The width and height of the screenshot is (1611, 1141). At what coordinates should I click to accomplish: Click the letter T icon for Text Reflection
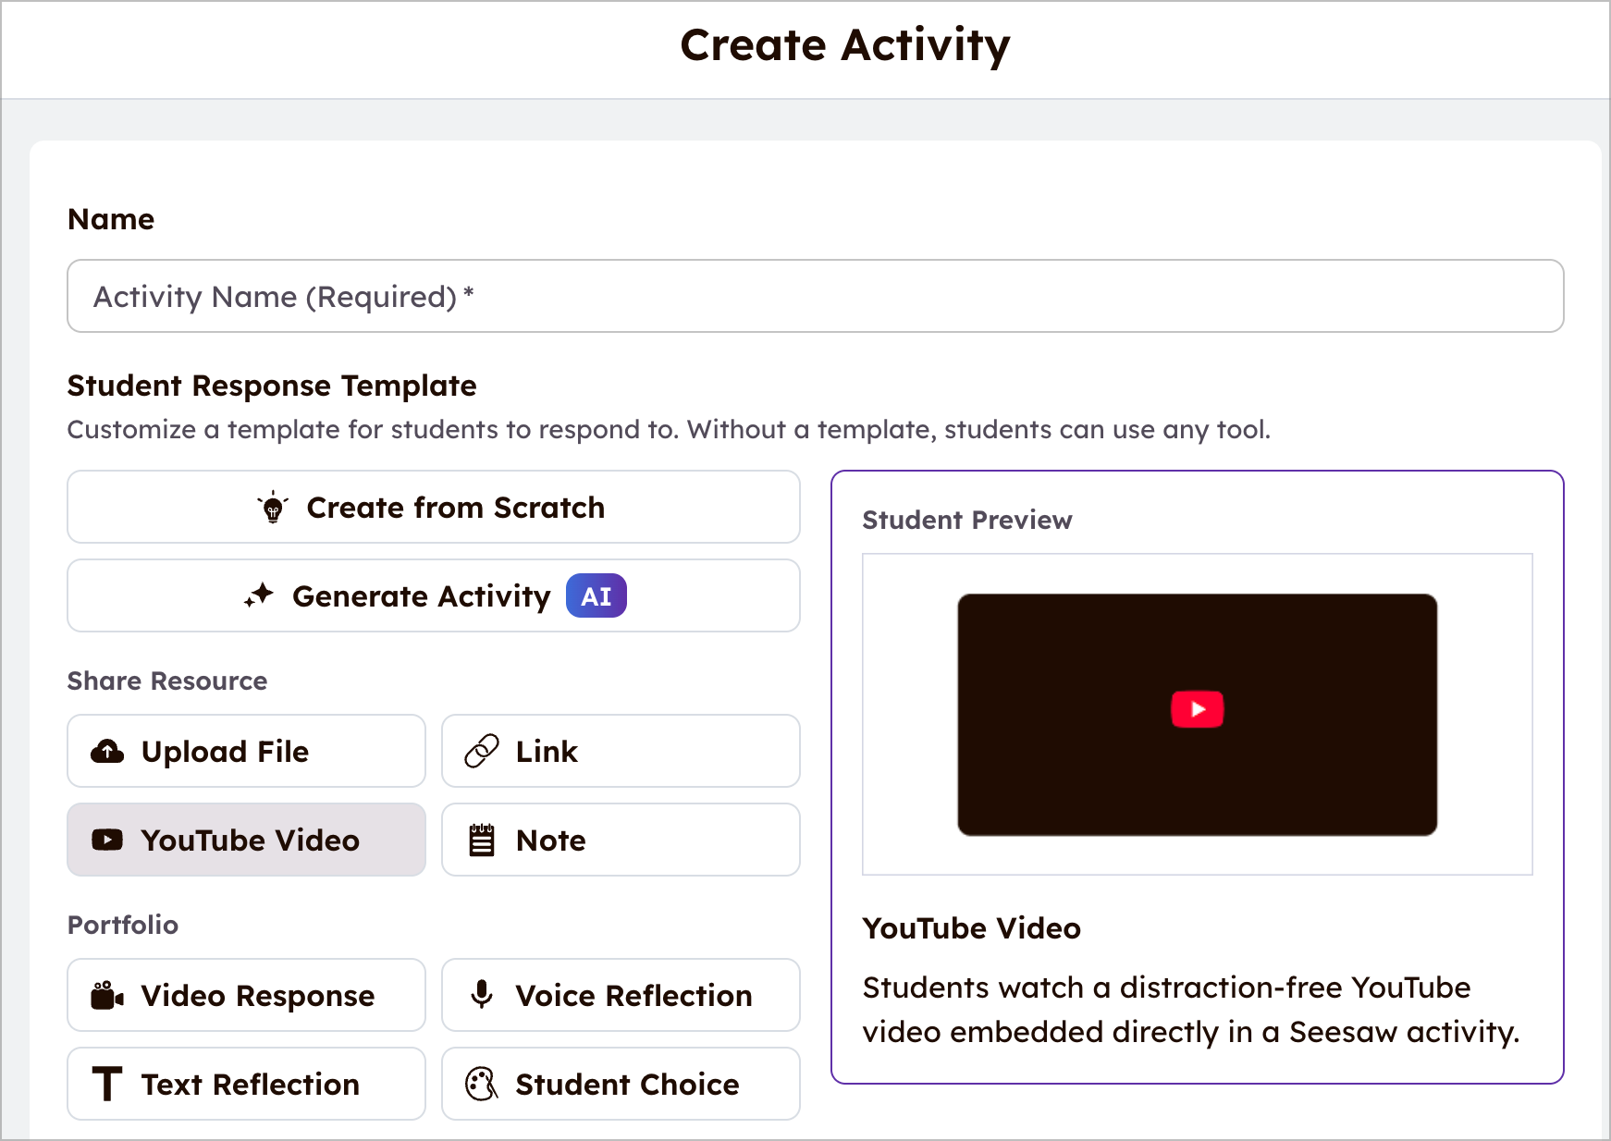point(107,1084)
